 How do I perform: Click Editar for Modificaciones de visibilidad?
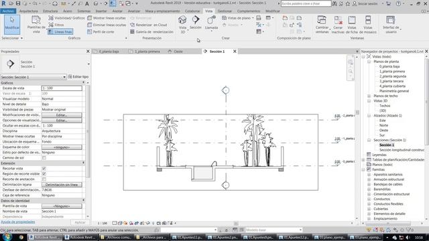(62, 115)
